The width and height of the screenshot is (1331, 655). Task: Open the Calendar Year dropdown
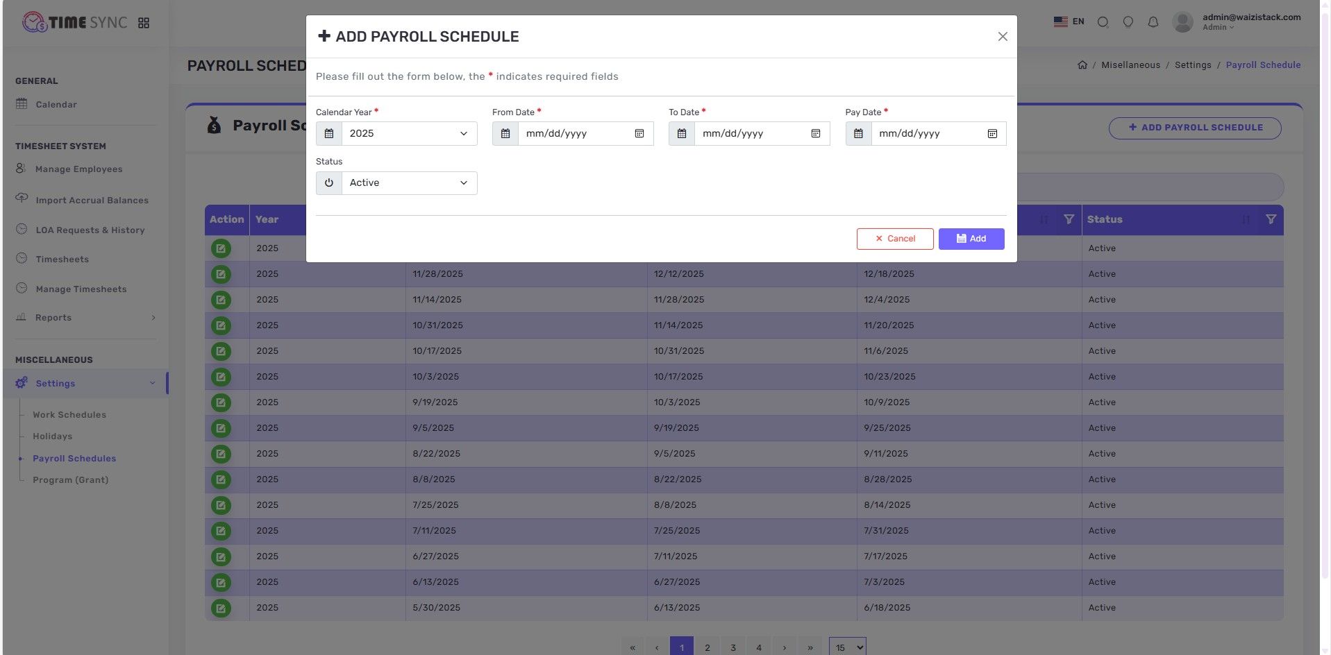408,133
